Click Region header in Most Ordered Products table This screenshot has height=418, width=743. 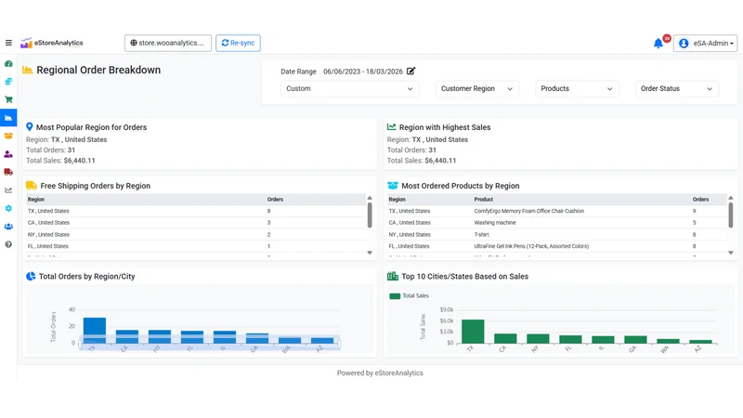[398, 200]
